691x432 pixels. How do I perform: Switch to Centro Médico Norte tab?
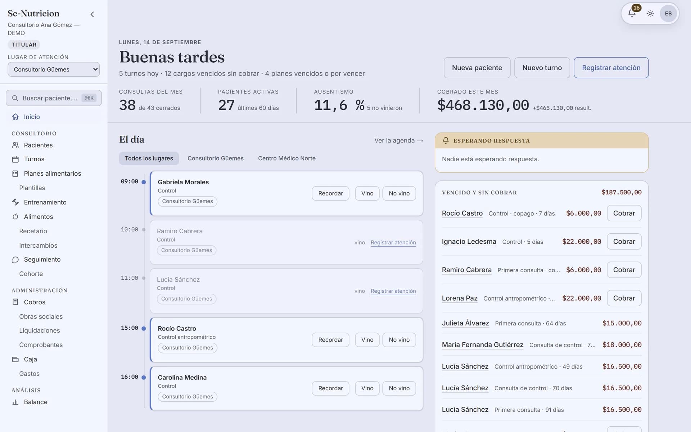tap(286, 158)
